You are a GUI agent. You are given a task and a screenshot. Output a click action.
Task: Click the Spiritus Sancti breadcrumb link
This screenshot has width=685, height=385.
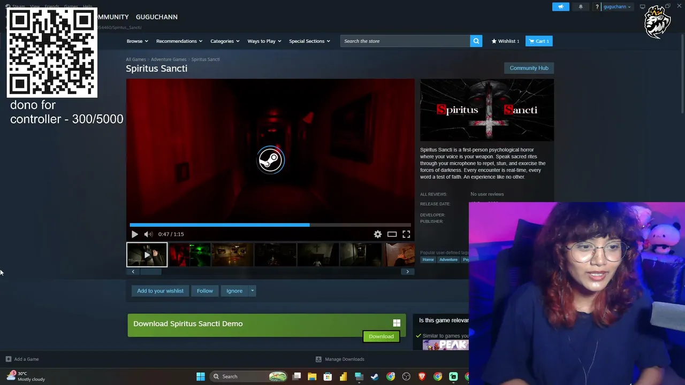point(205,59)
